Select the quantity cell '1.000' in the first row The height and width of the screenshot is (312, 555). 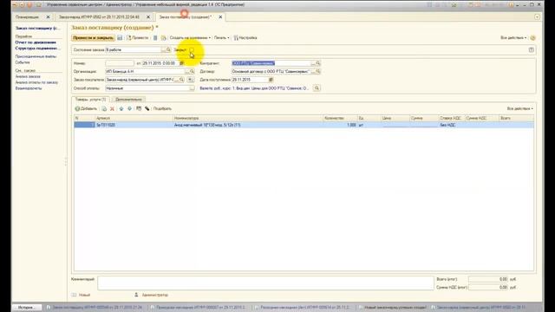[x=340, y=125]
